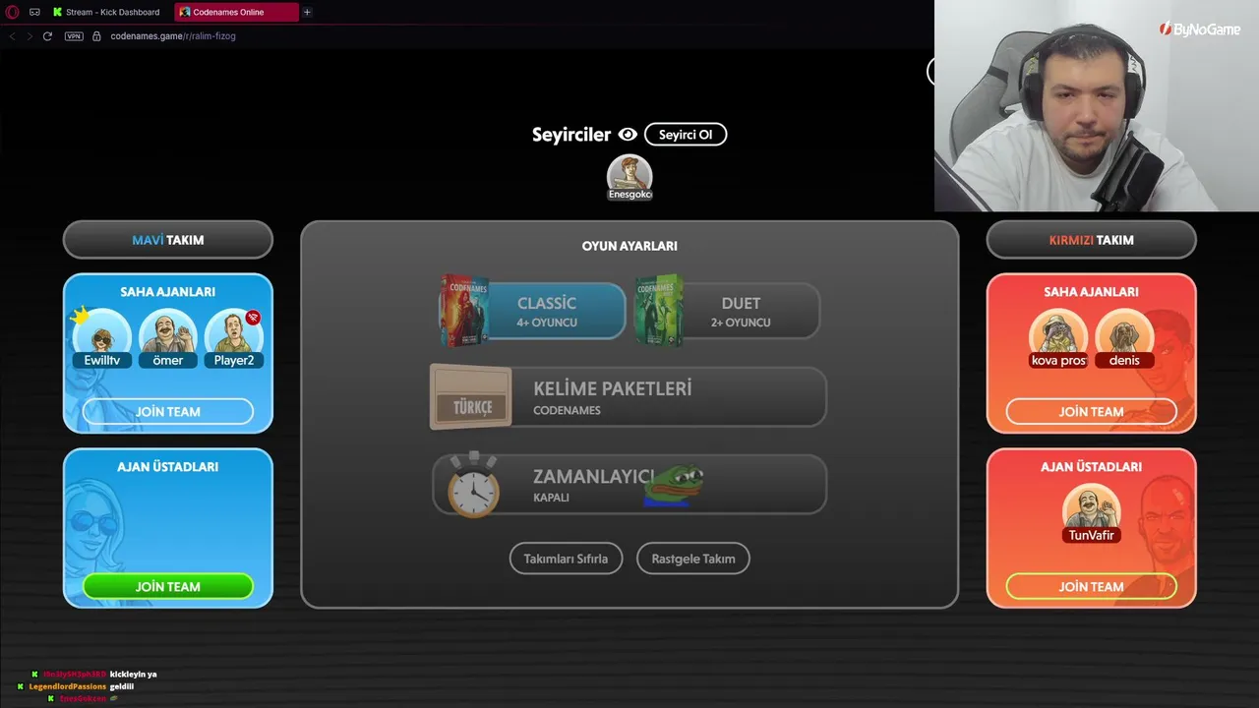1259x708 pixels.
Task: Click the Seyirciler eye icon
Action: [x=628, y=135]
